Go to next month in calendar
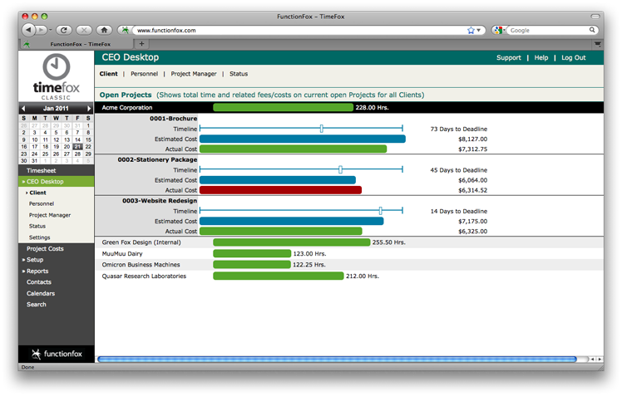The width and height of the screenshot is (622, 396). click(x=89, y=109)
